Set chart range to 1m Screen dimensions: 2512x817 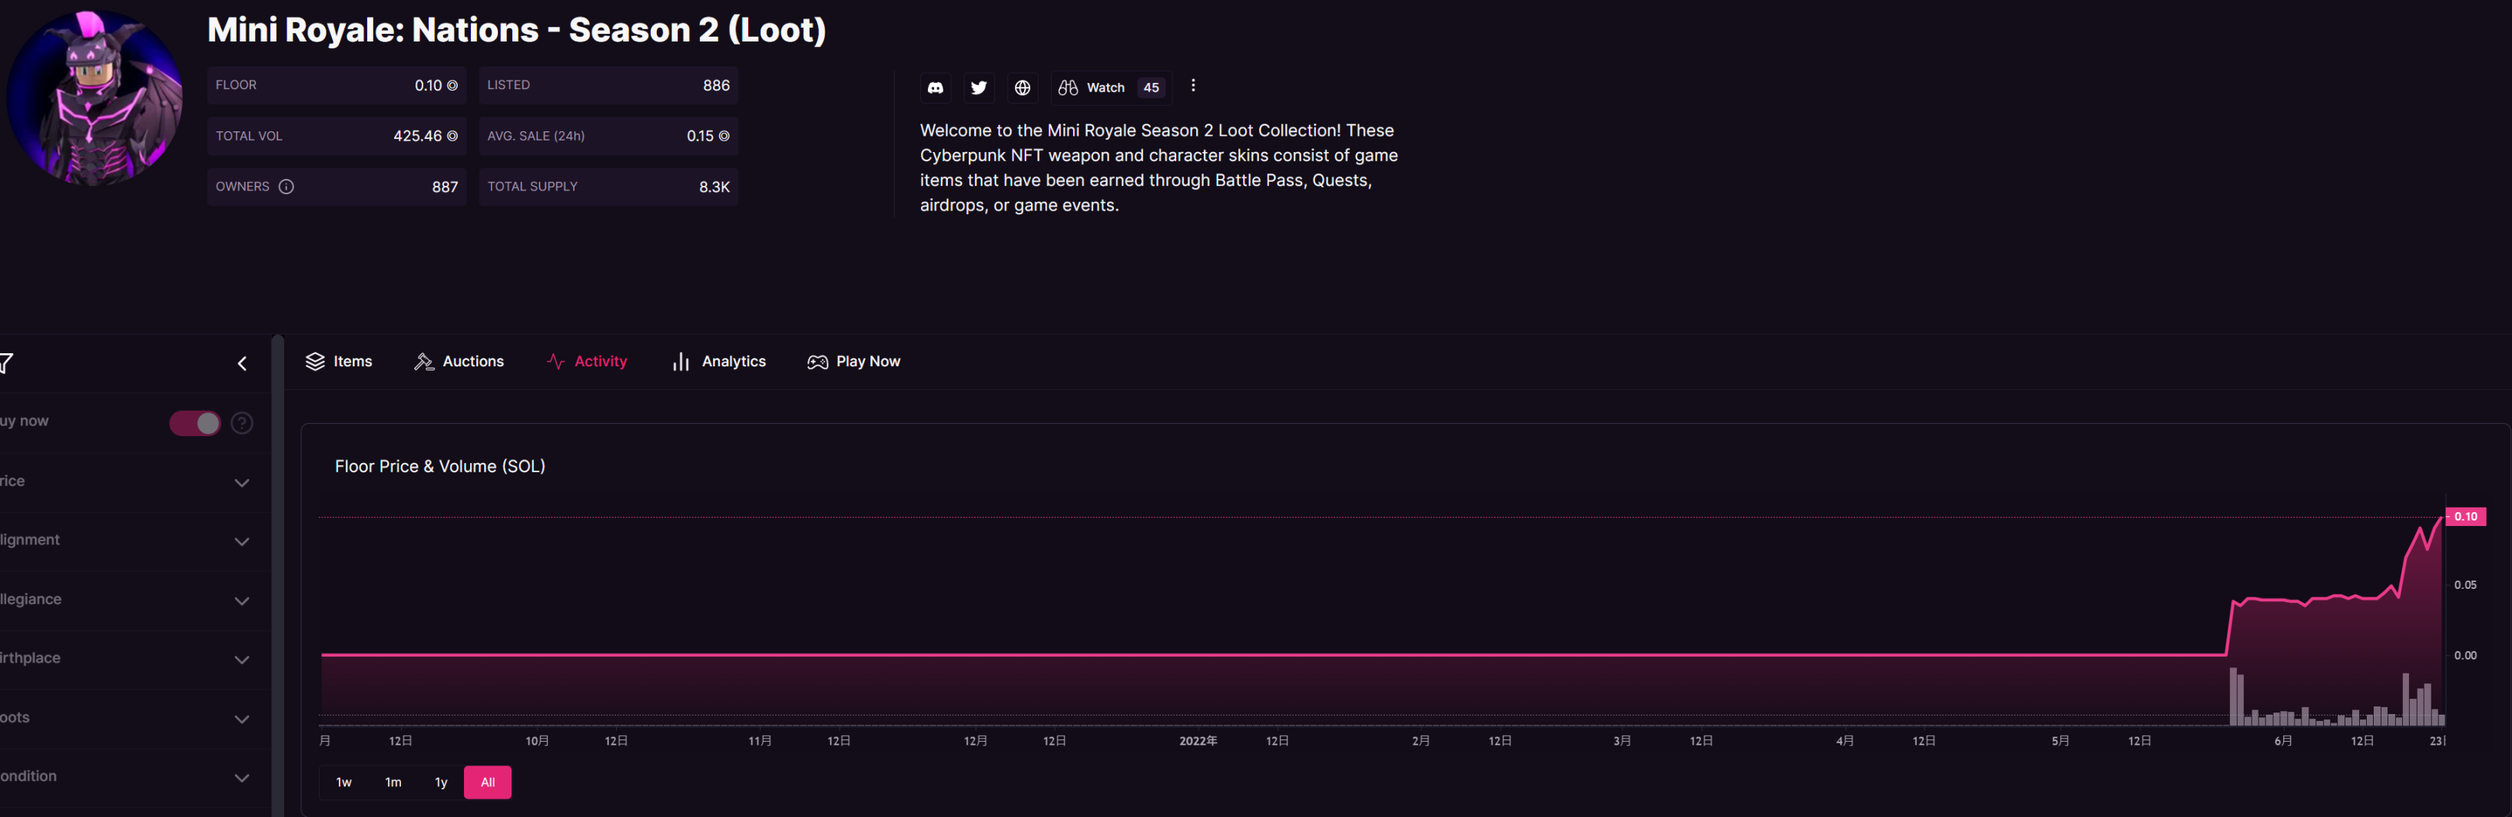pyautogui.click(x=393, y=782)
